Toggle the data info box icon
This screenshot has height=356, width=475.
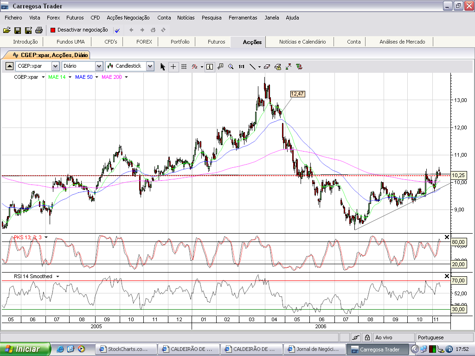[210, 66]
